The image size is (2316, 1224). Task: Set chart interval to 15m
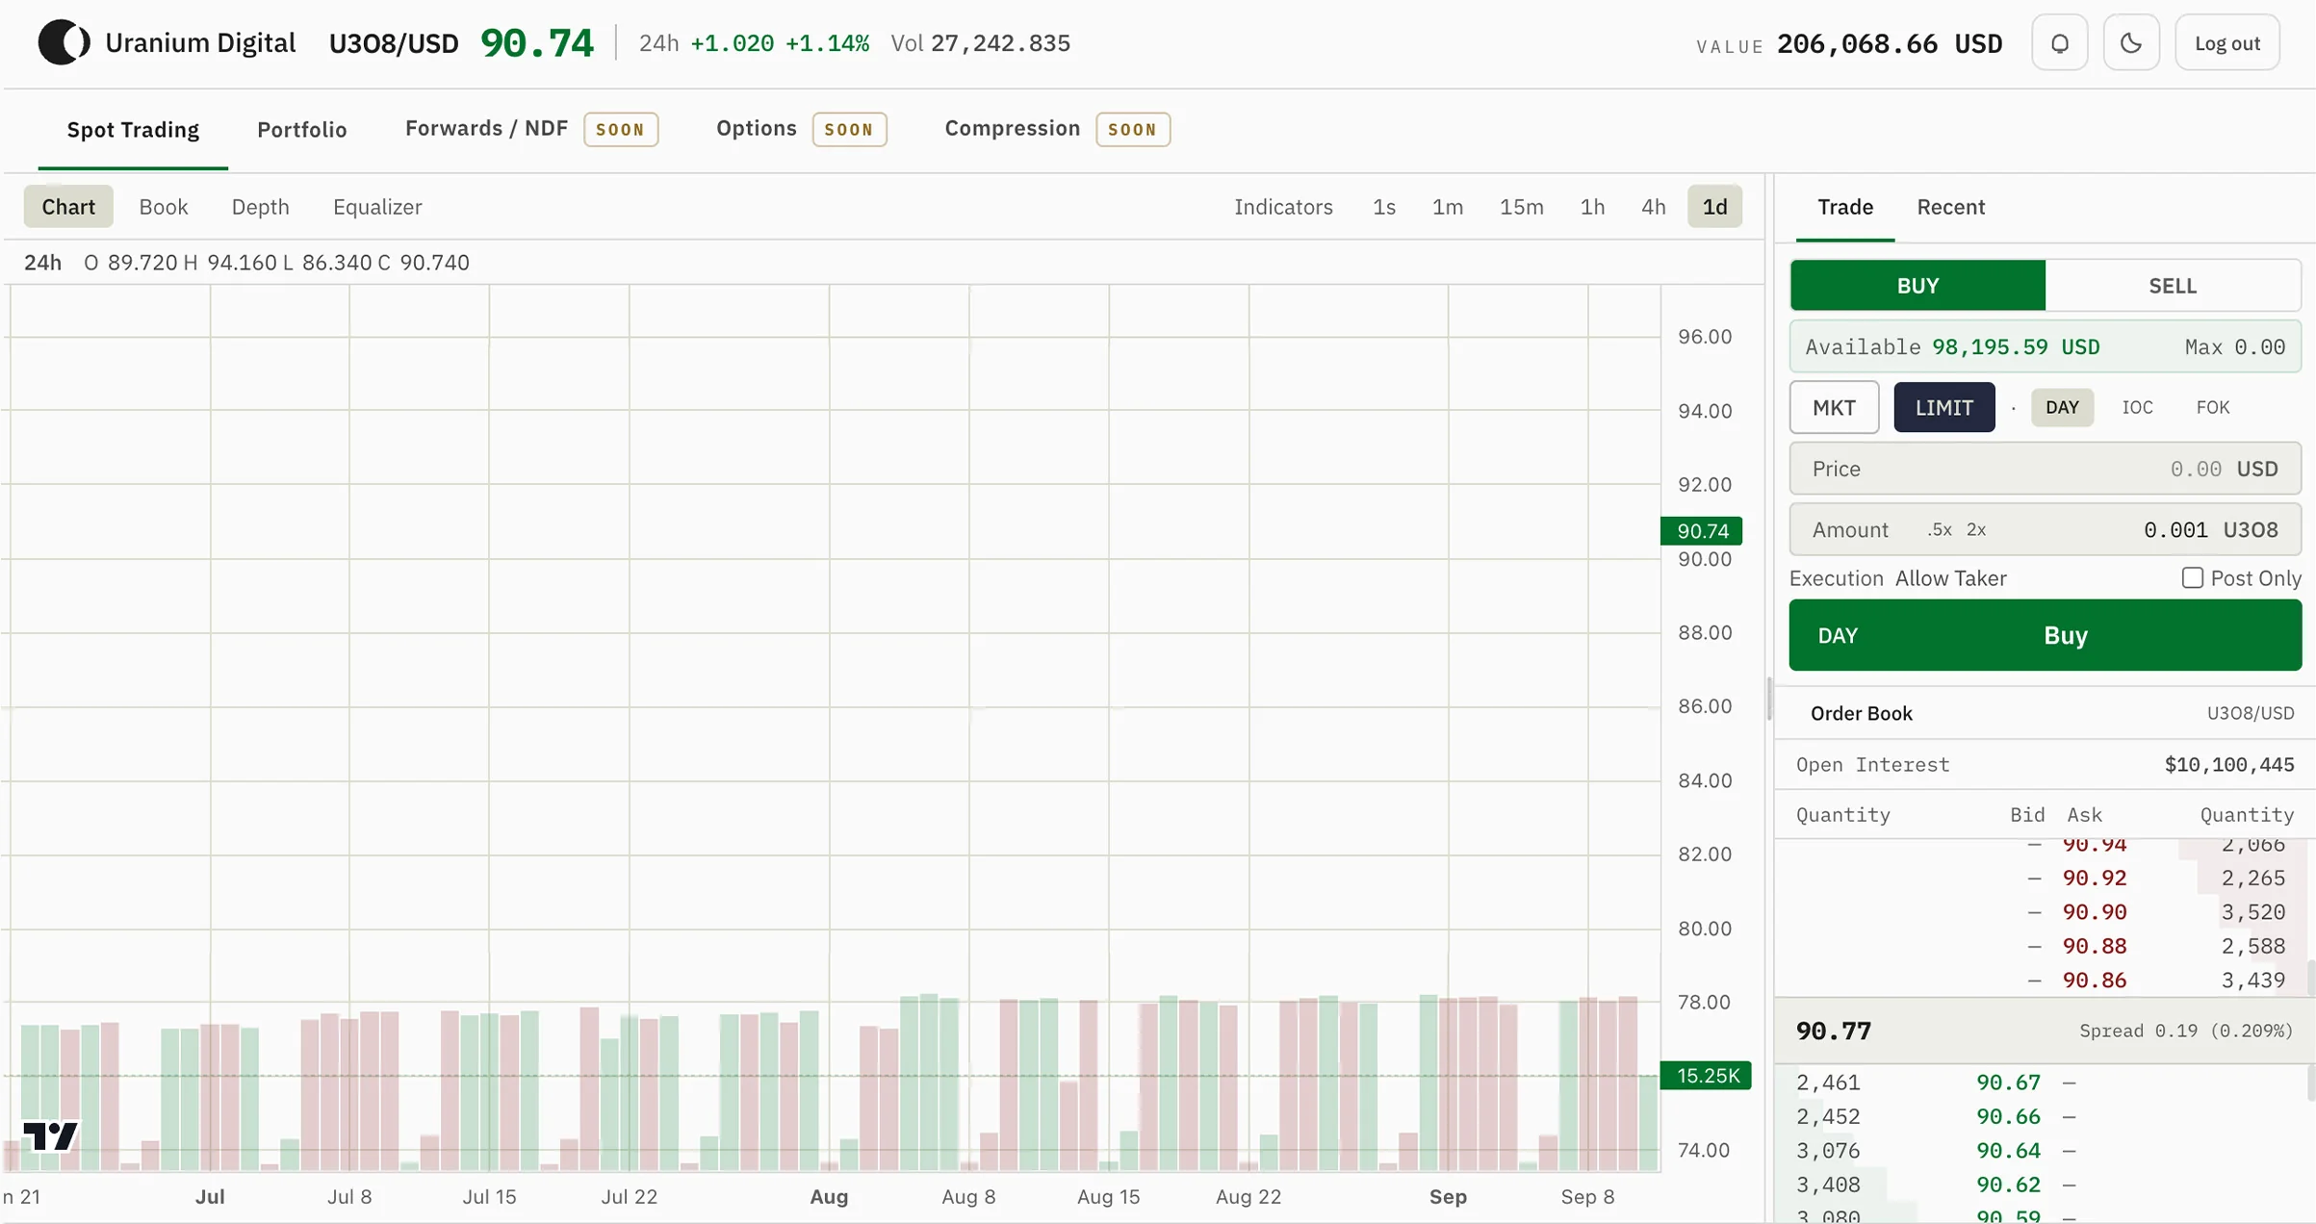coord(1521,207)
